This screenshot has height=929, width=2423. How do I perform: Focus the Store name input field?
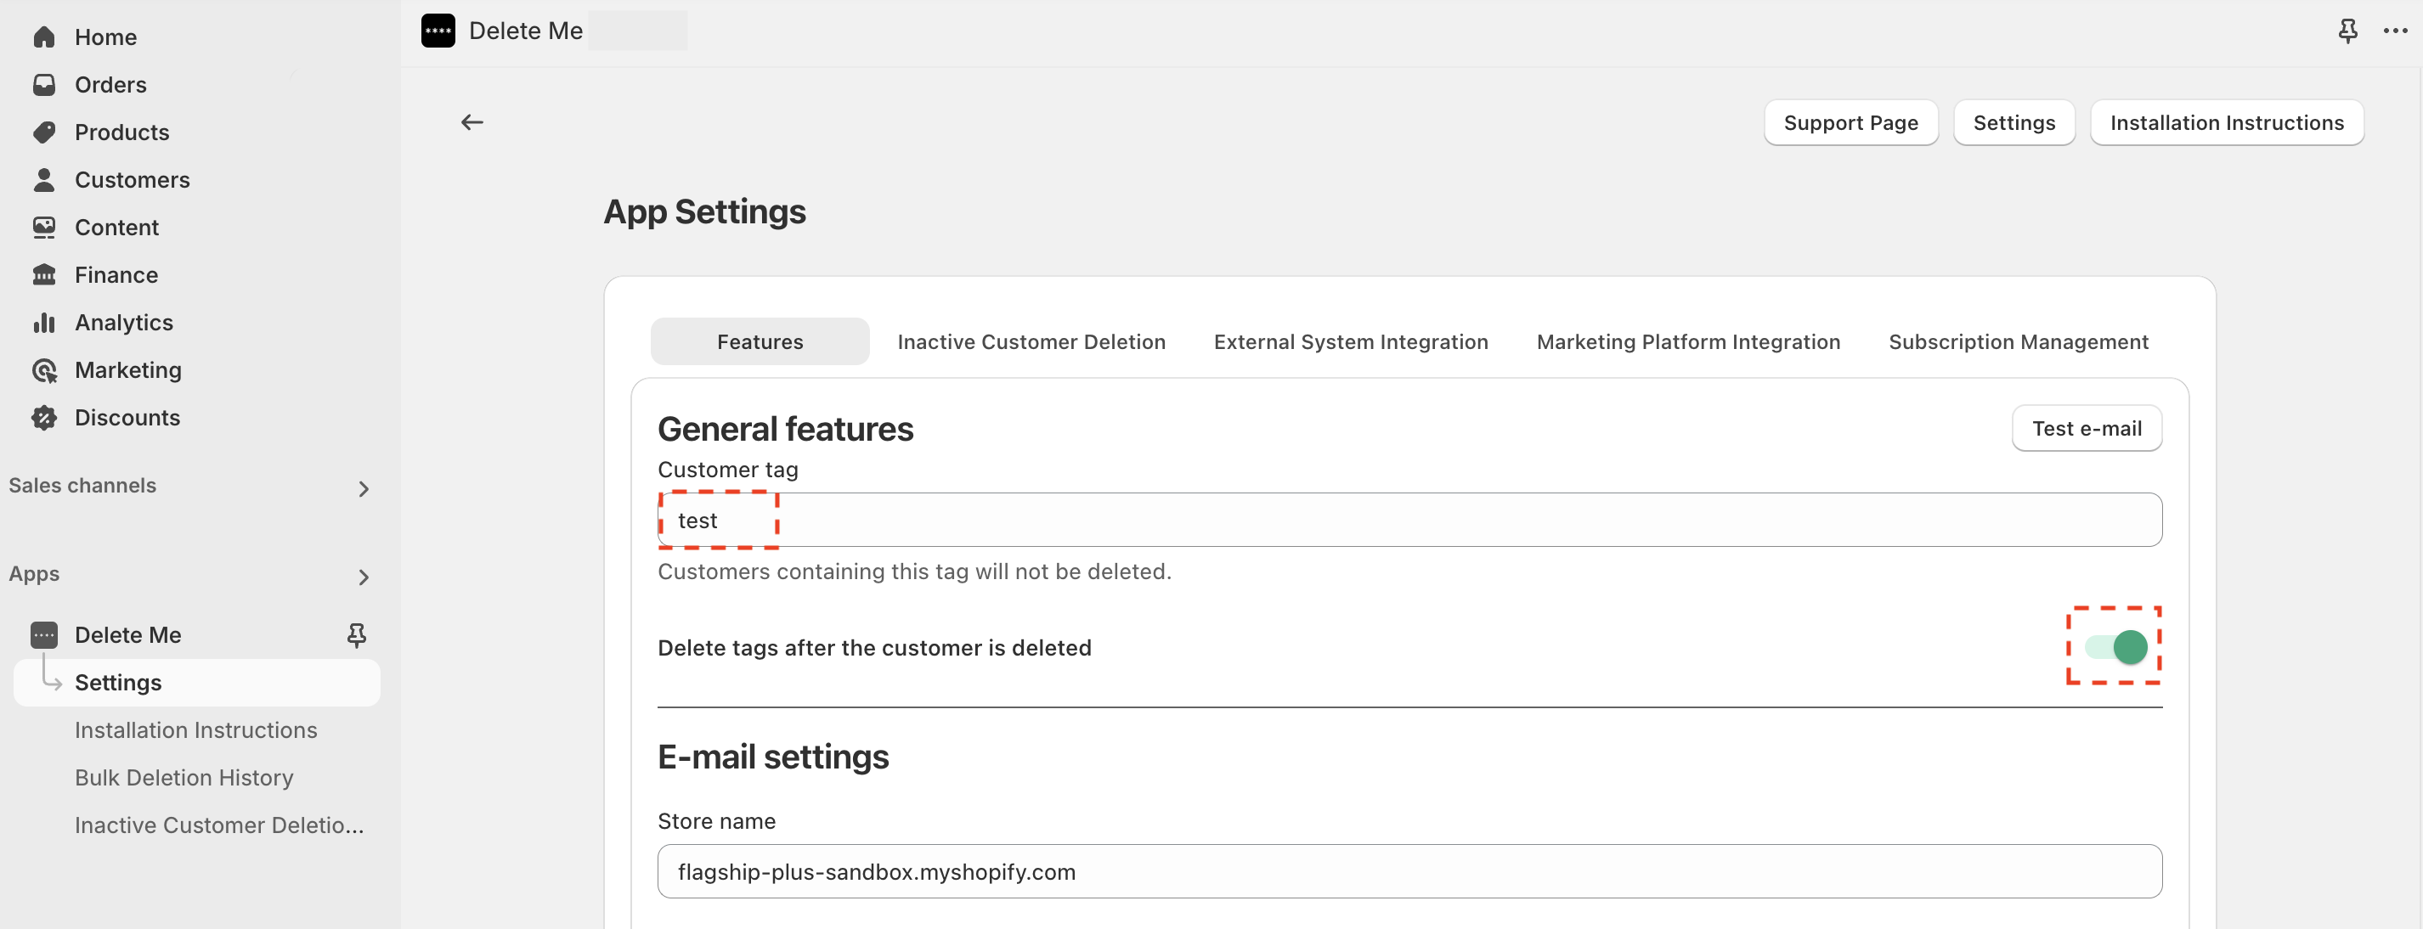point(1409,871)
